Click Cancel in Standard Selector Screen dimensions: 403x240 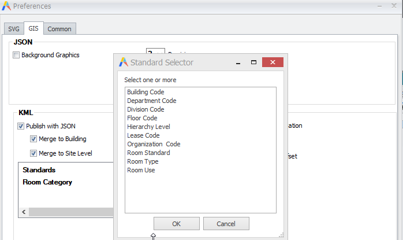click(x=226, y=224)
